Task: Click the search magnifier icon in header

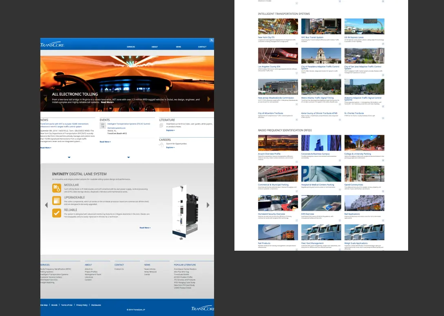Action: [x=212, y=40]
